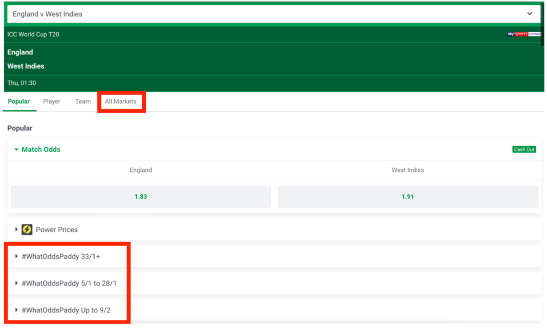Click the Power Prices lightning bolt icon
The image size is (547, 330).
pos(27,230)
